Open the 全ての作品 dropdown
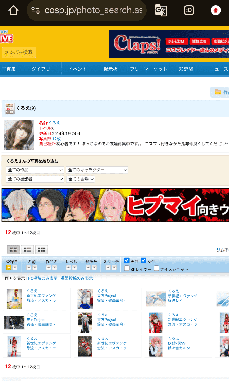The height and width of the screenshot is (381, 229). click(35, 170)
